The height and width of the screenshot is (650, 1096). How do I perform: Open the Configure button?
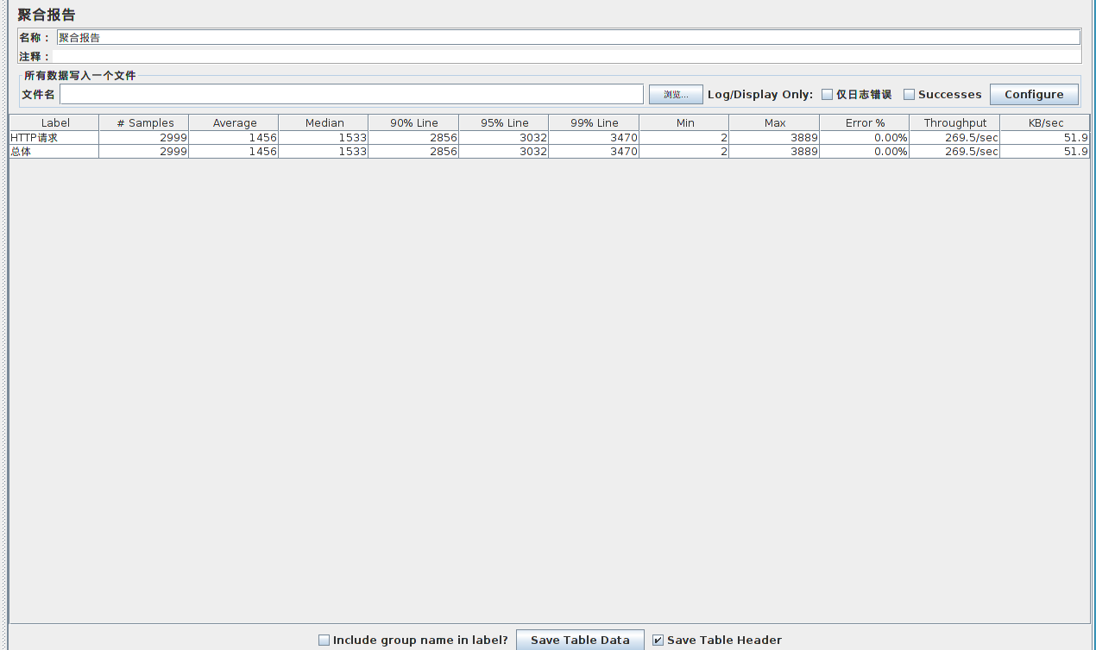[1034, 94]
